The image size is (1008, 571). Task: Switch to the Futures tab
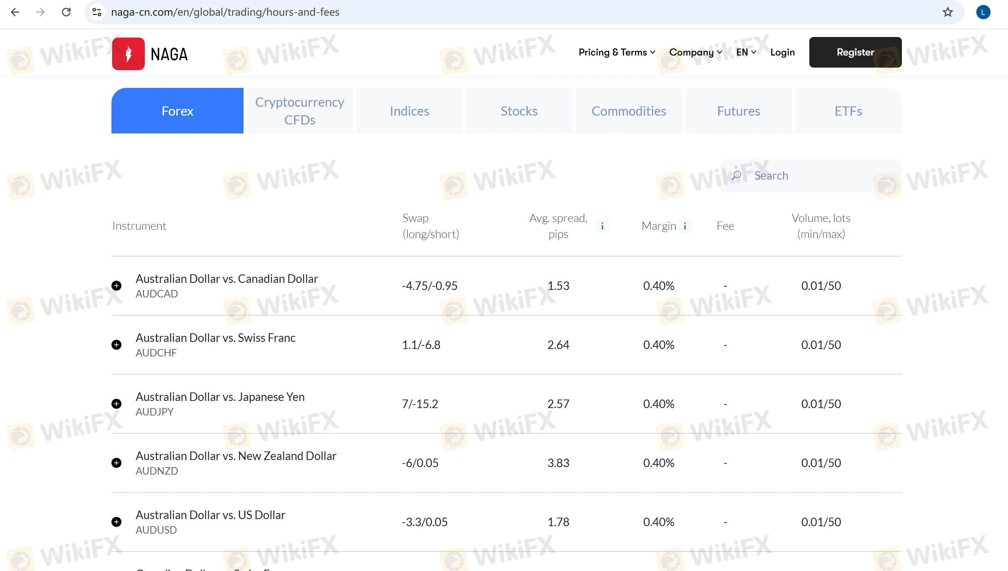(738, 111)
